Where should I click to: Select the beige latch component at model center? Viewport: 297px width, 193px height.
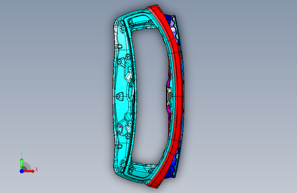tap(168, 96)
